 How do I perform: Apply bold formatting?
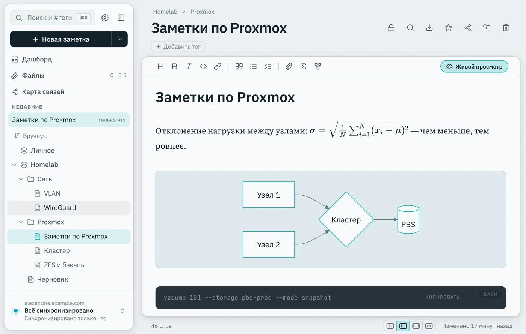[174, 66]
